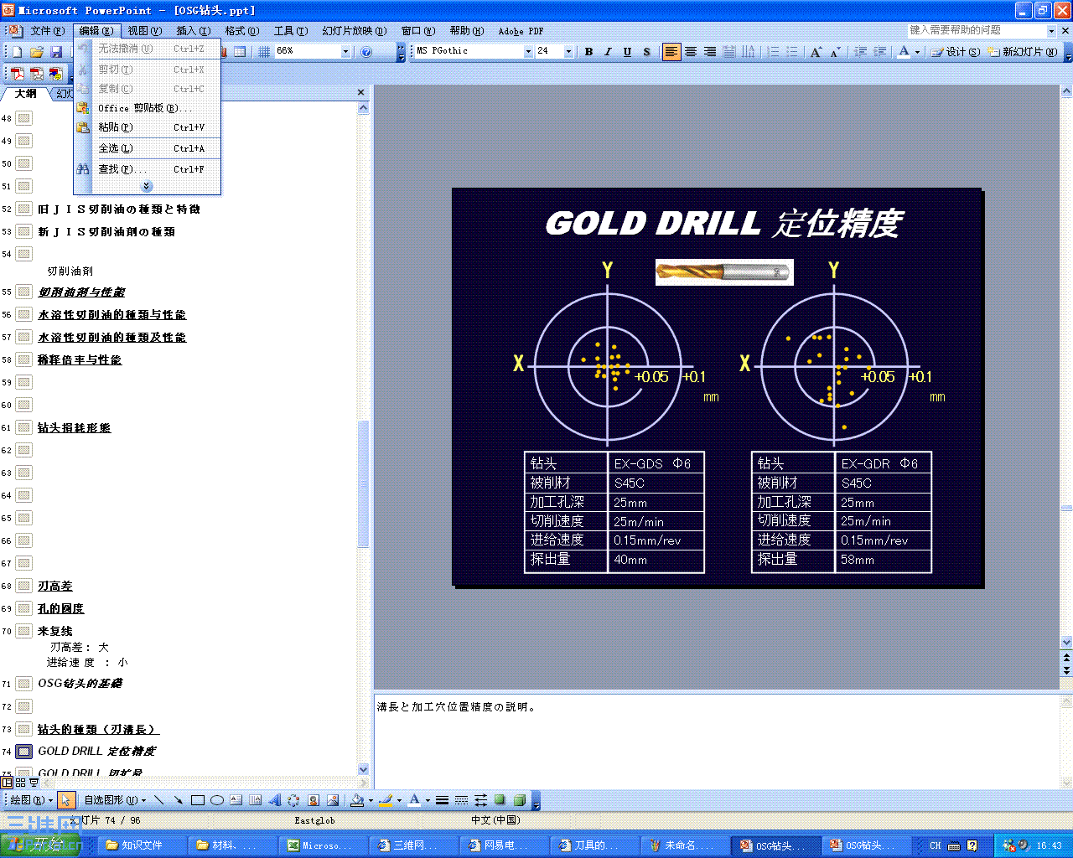Select the Line drawing tool
Screen dimensions: 1073x858
coord(158,800)
